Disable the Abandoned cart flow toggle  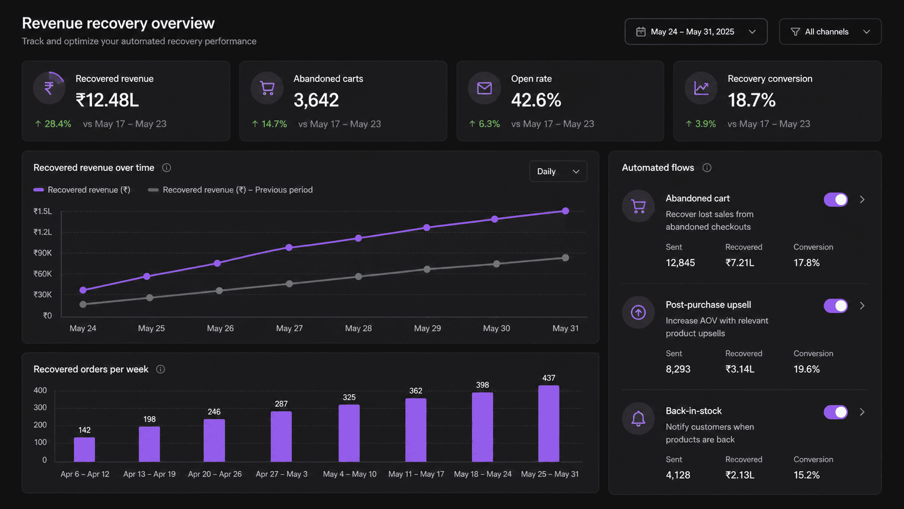[x=836, y=200]
